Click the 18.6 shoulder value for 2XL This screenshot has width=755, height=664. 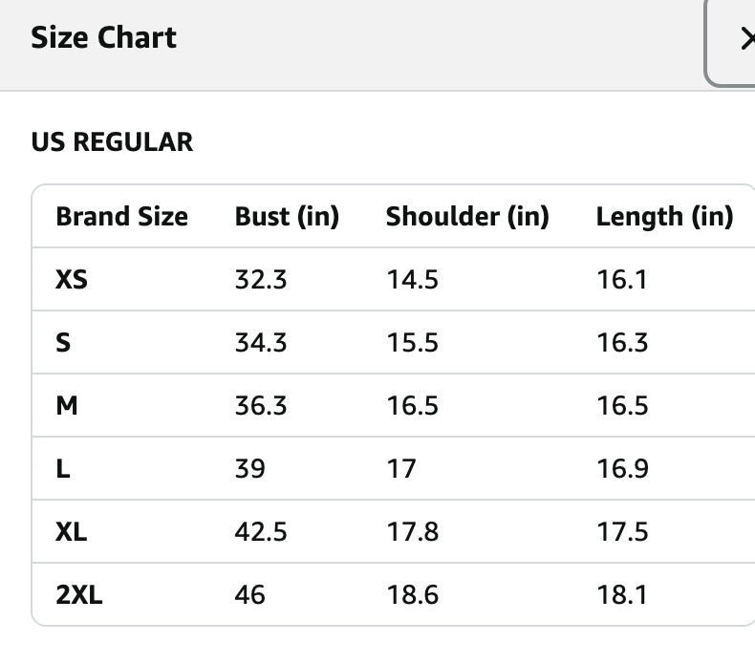(412, 595)
